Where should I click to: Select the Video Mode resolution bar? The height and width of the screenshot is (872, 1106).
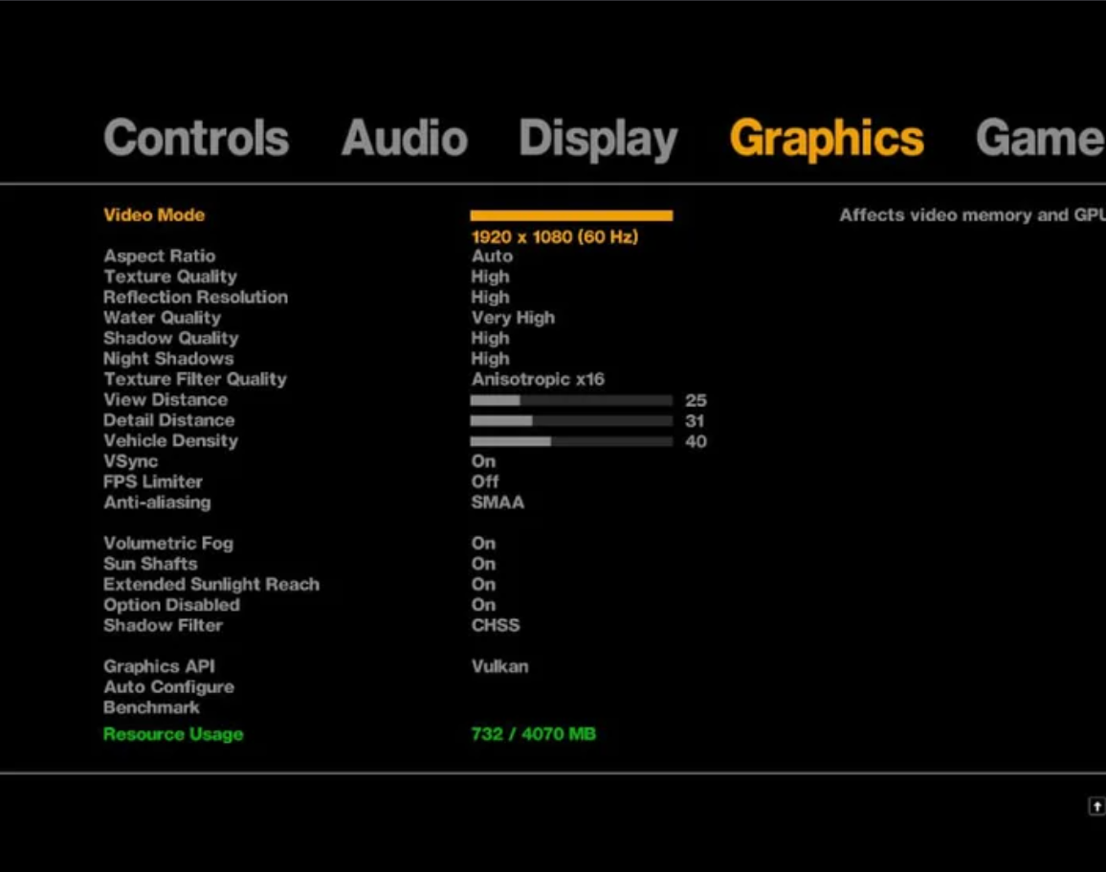point(571,215)
